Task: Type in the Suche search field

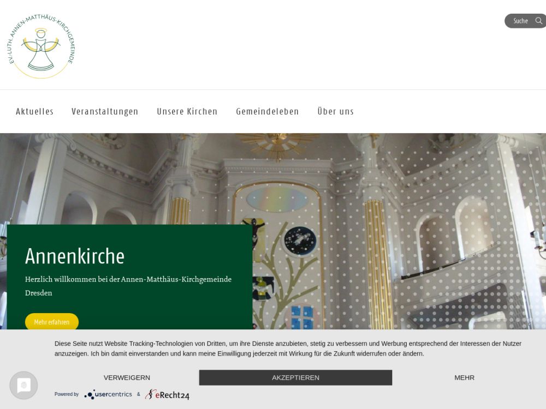Action: (x=520, y=21)
